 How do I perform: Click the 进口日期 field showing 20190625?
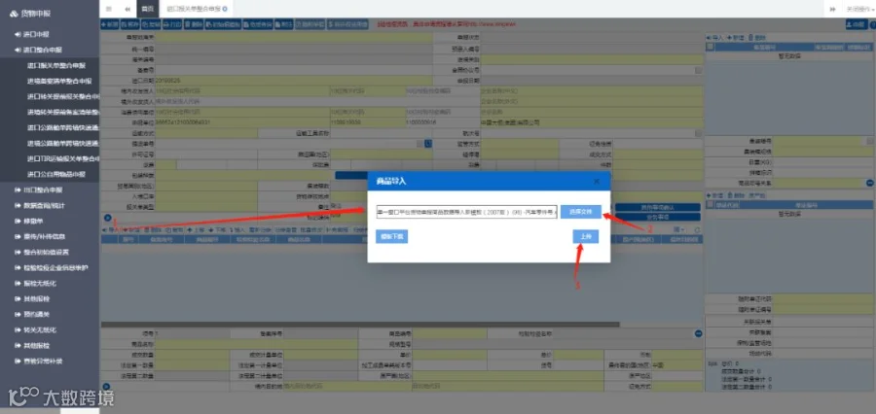[x=293, y=81]
